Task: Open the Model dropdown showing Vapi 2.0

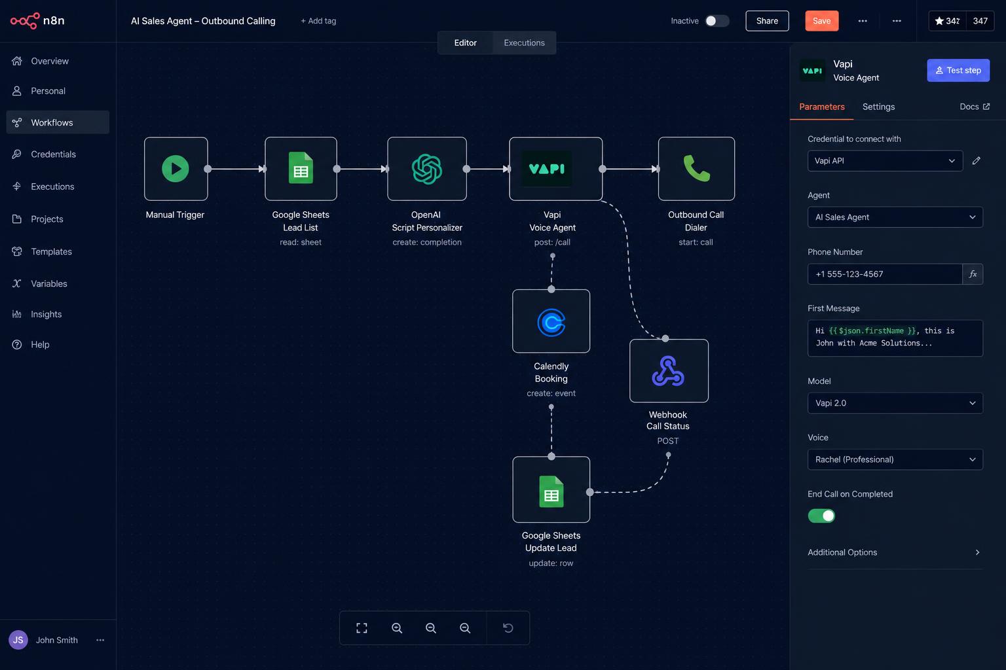Action: point(895,403)
